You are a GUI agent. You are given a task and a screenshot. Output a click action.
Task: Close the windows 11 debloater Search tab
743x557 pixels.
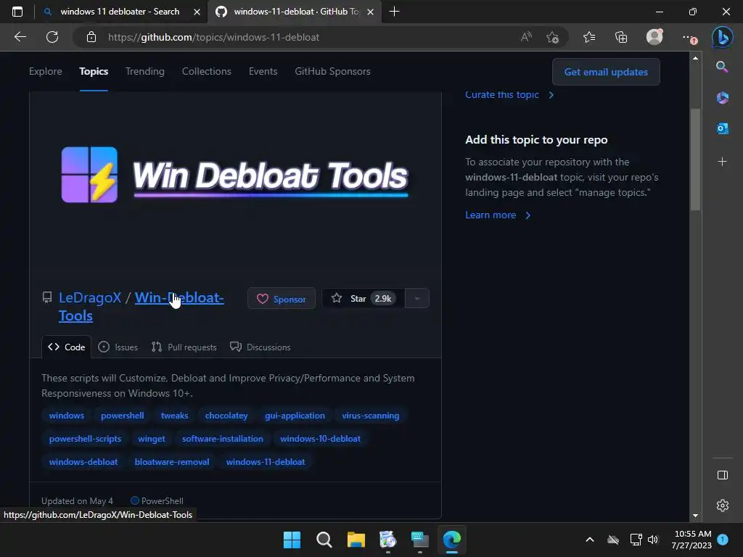(197, 12)
